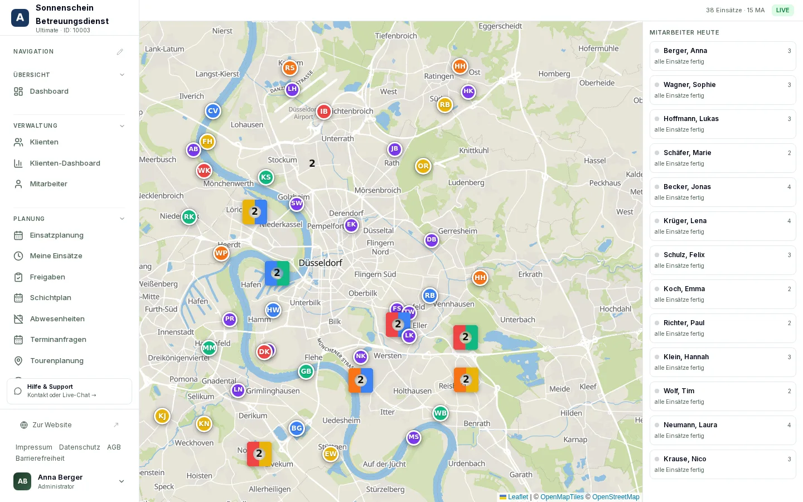
Task: Click the Dashboard grid icon
Action: click(18, 91)
